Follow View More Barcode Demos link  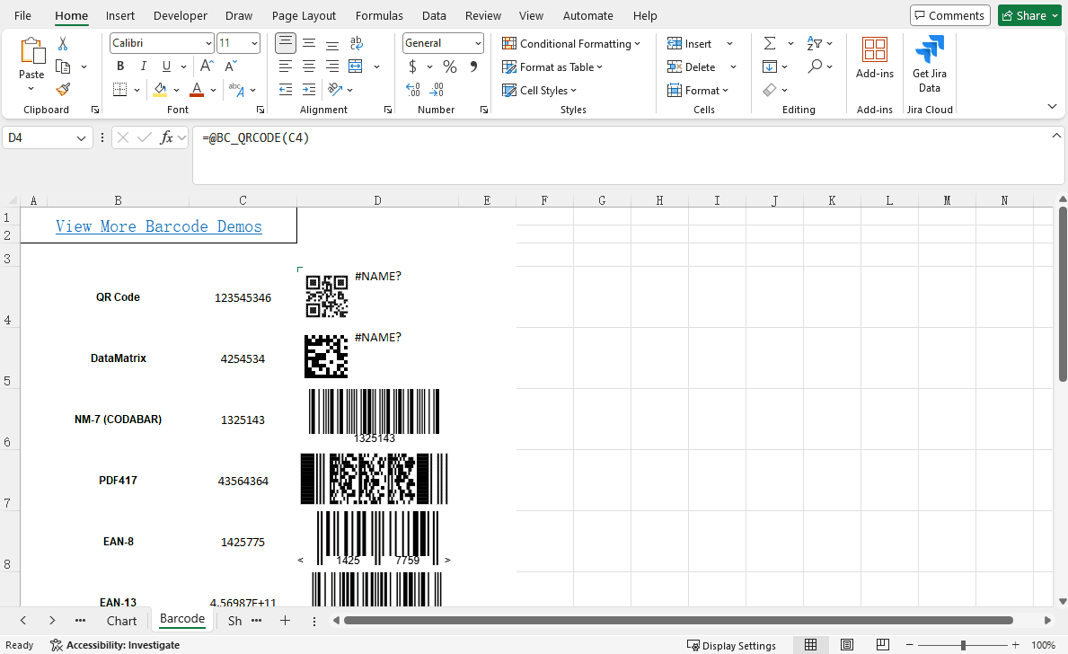point(159,226)
